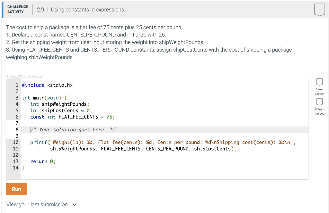
Task: Click line number 14 in the gutter
Action: 15,168
